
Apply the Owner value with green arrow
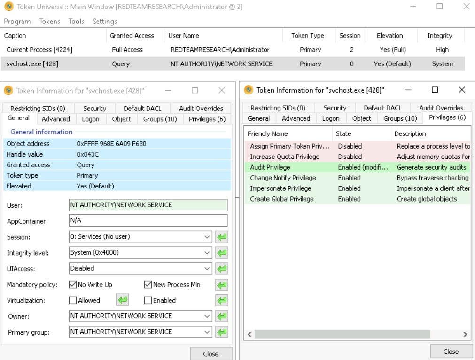(222, 316)
